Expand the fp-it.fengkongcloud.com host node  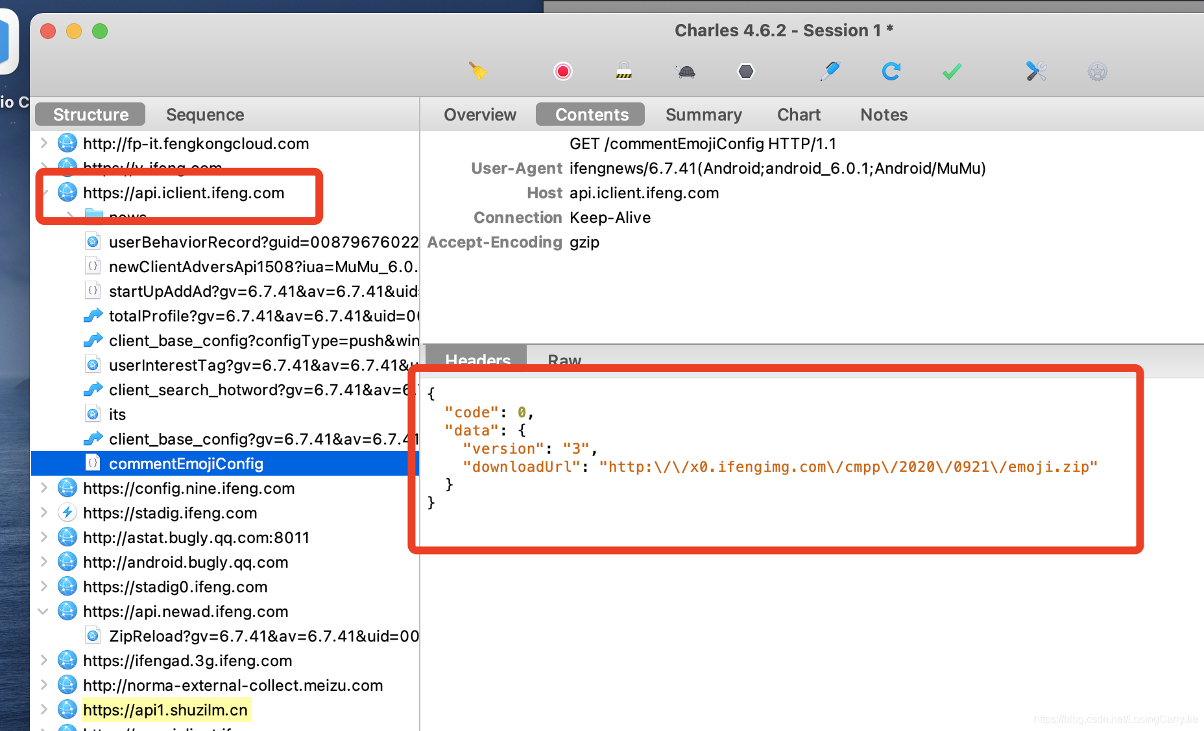pyautogui.click(x=43, y=143)
